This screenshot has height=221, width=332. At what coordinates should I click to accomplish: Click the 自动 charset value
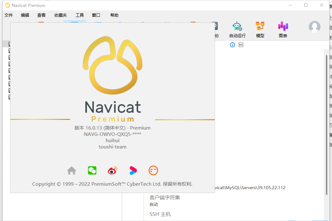[x=154, y=204]
